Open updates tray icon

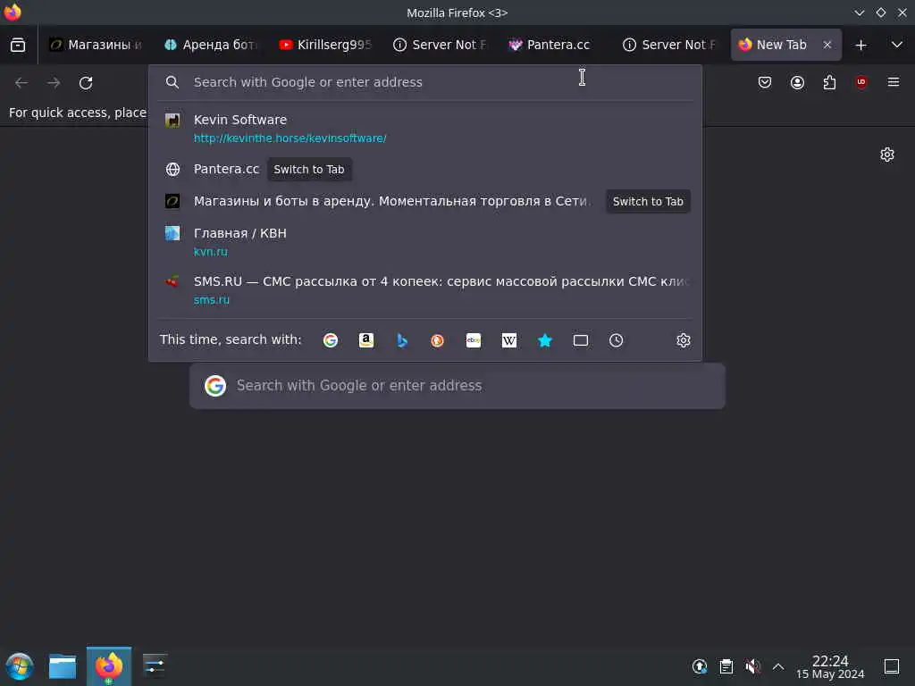tap(700, 666)
